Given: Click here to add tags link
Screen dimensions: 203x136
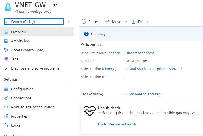Looking at the screenshot, I should pos(144,94).
